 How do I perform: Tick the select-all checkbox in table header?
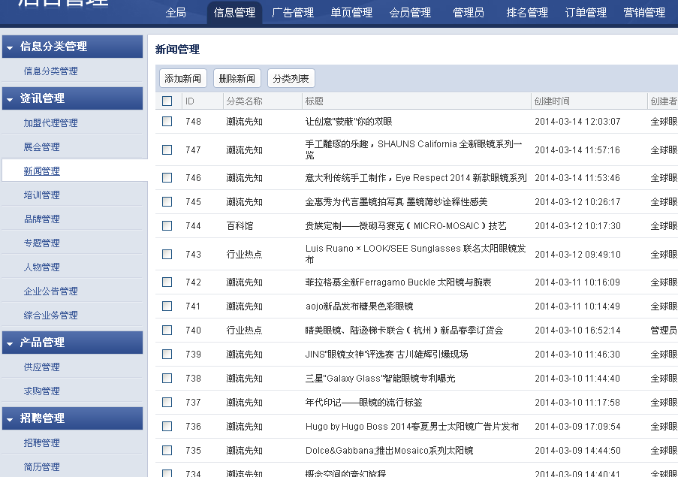167,101
